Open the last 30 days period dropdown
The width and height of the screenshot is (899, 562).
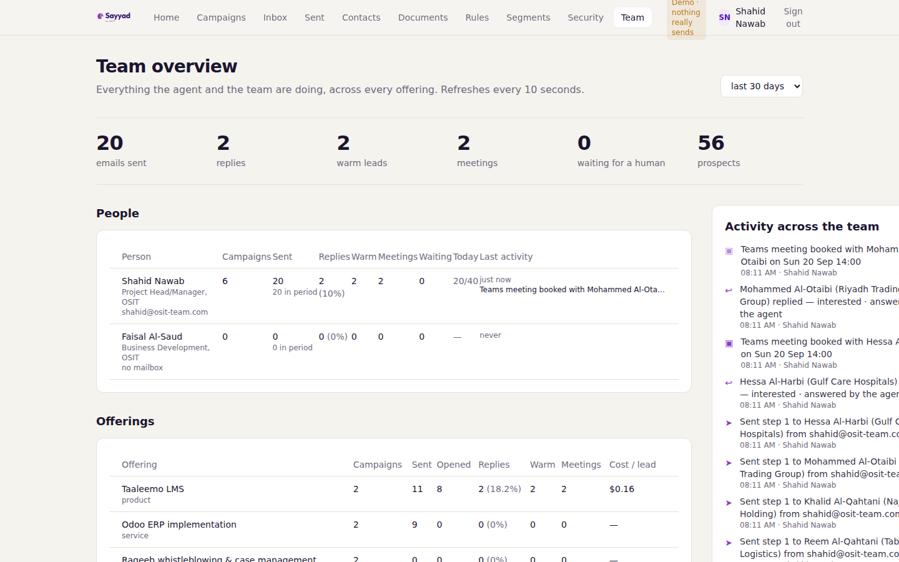coord(761,86)
